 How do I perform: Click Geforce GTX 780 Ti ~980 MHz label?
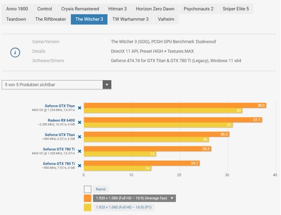[59, 164]
